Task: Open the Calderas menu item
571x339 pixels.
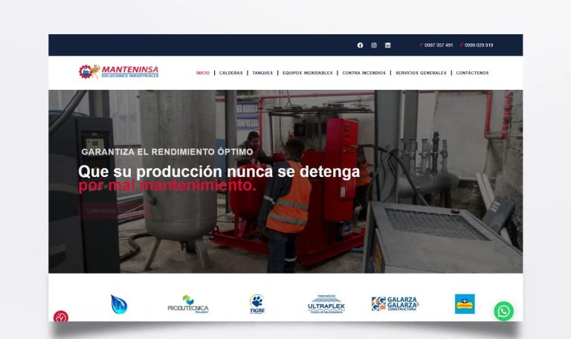Action: (231, 73)
